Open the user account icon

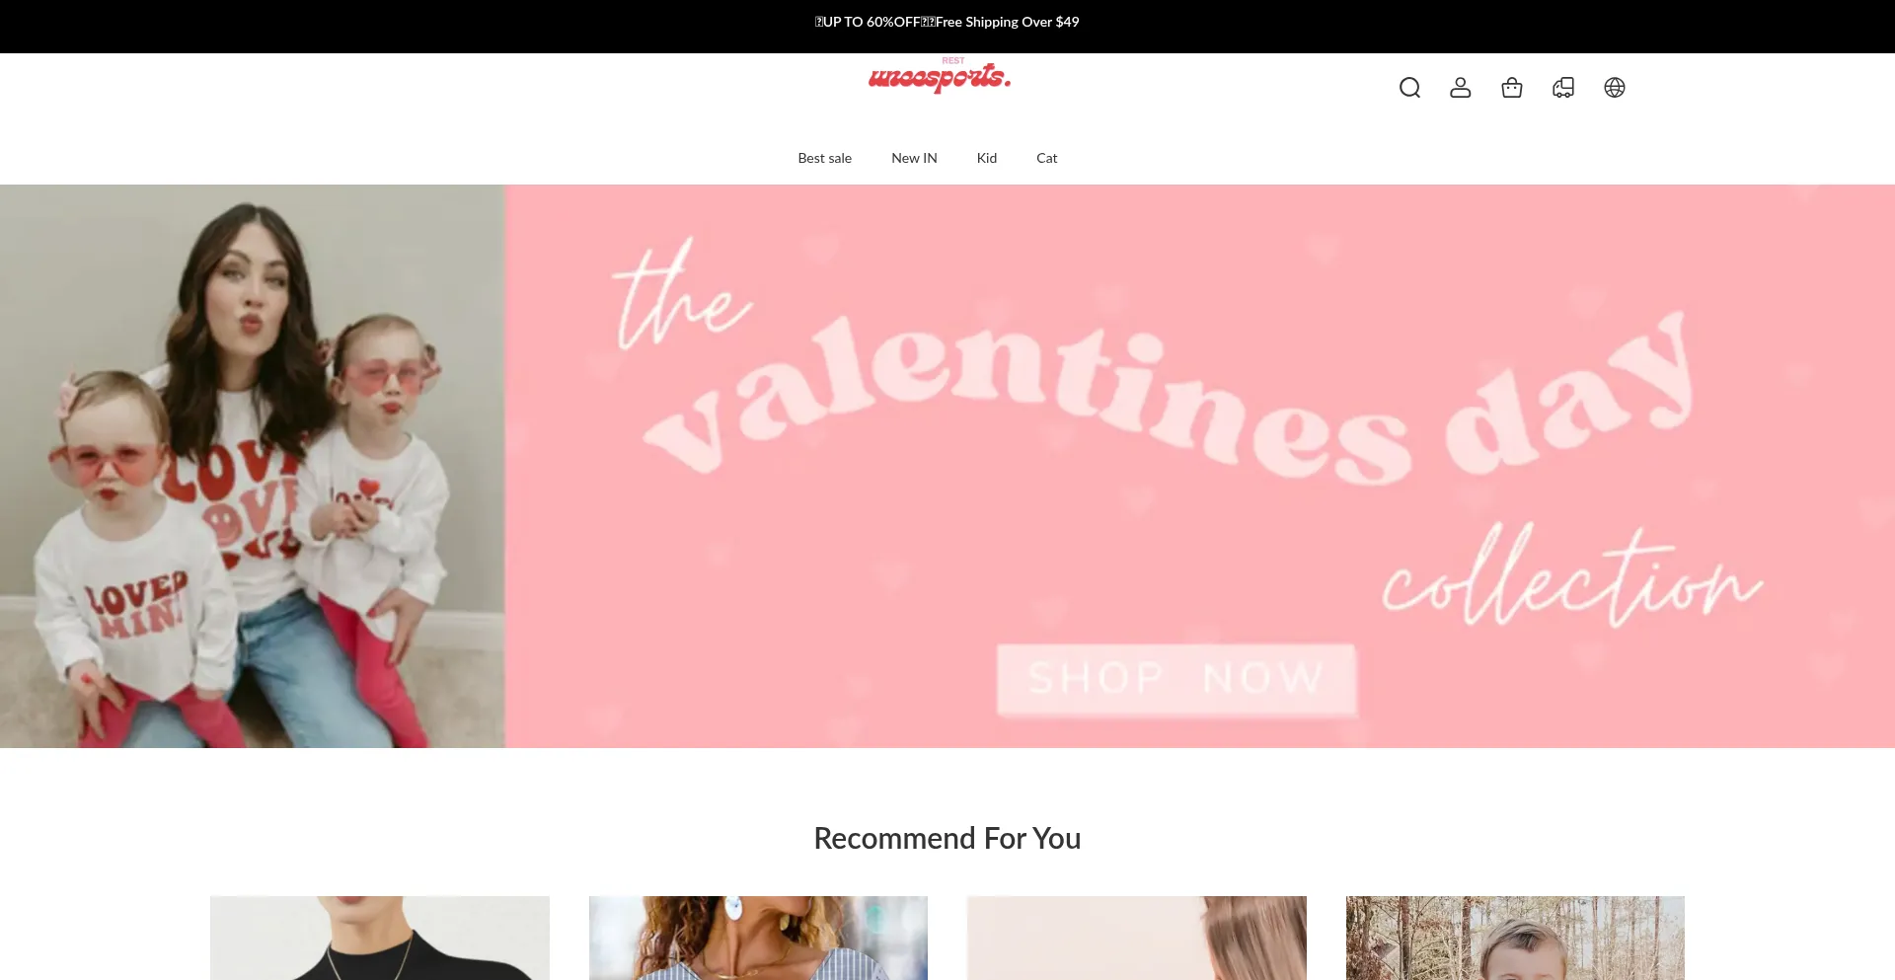point(1461,88)
